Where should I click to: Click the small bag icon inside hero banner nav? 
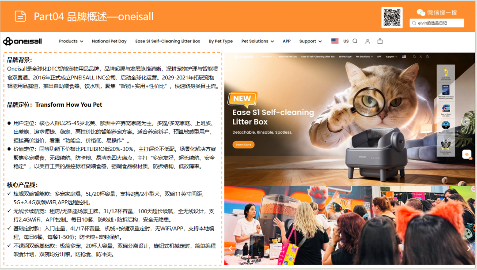(427, 57)
